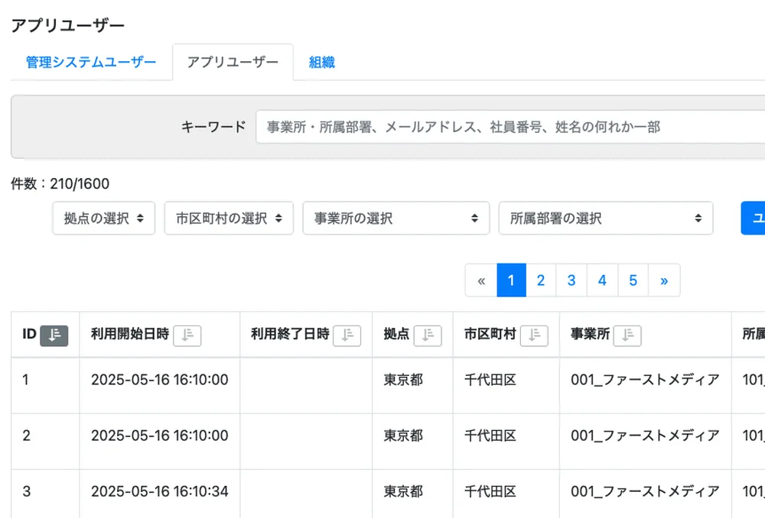Click the アプリユーザー page heading
Screen dimensions: 765x518
68,25
